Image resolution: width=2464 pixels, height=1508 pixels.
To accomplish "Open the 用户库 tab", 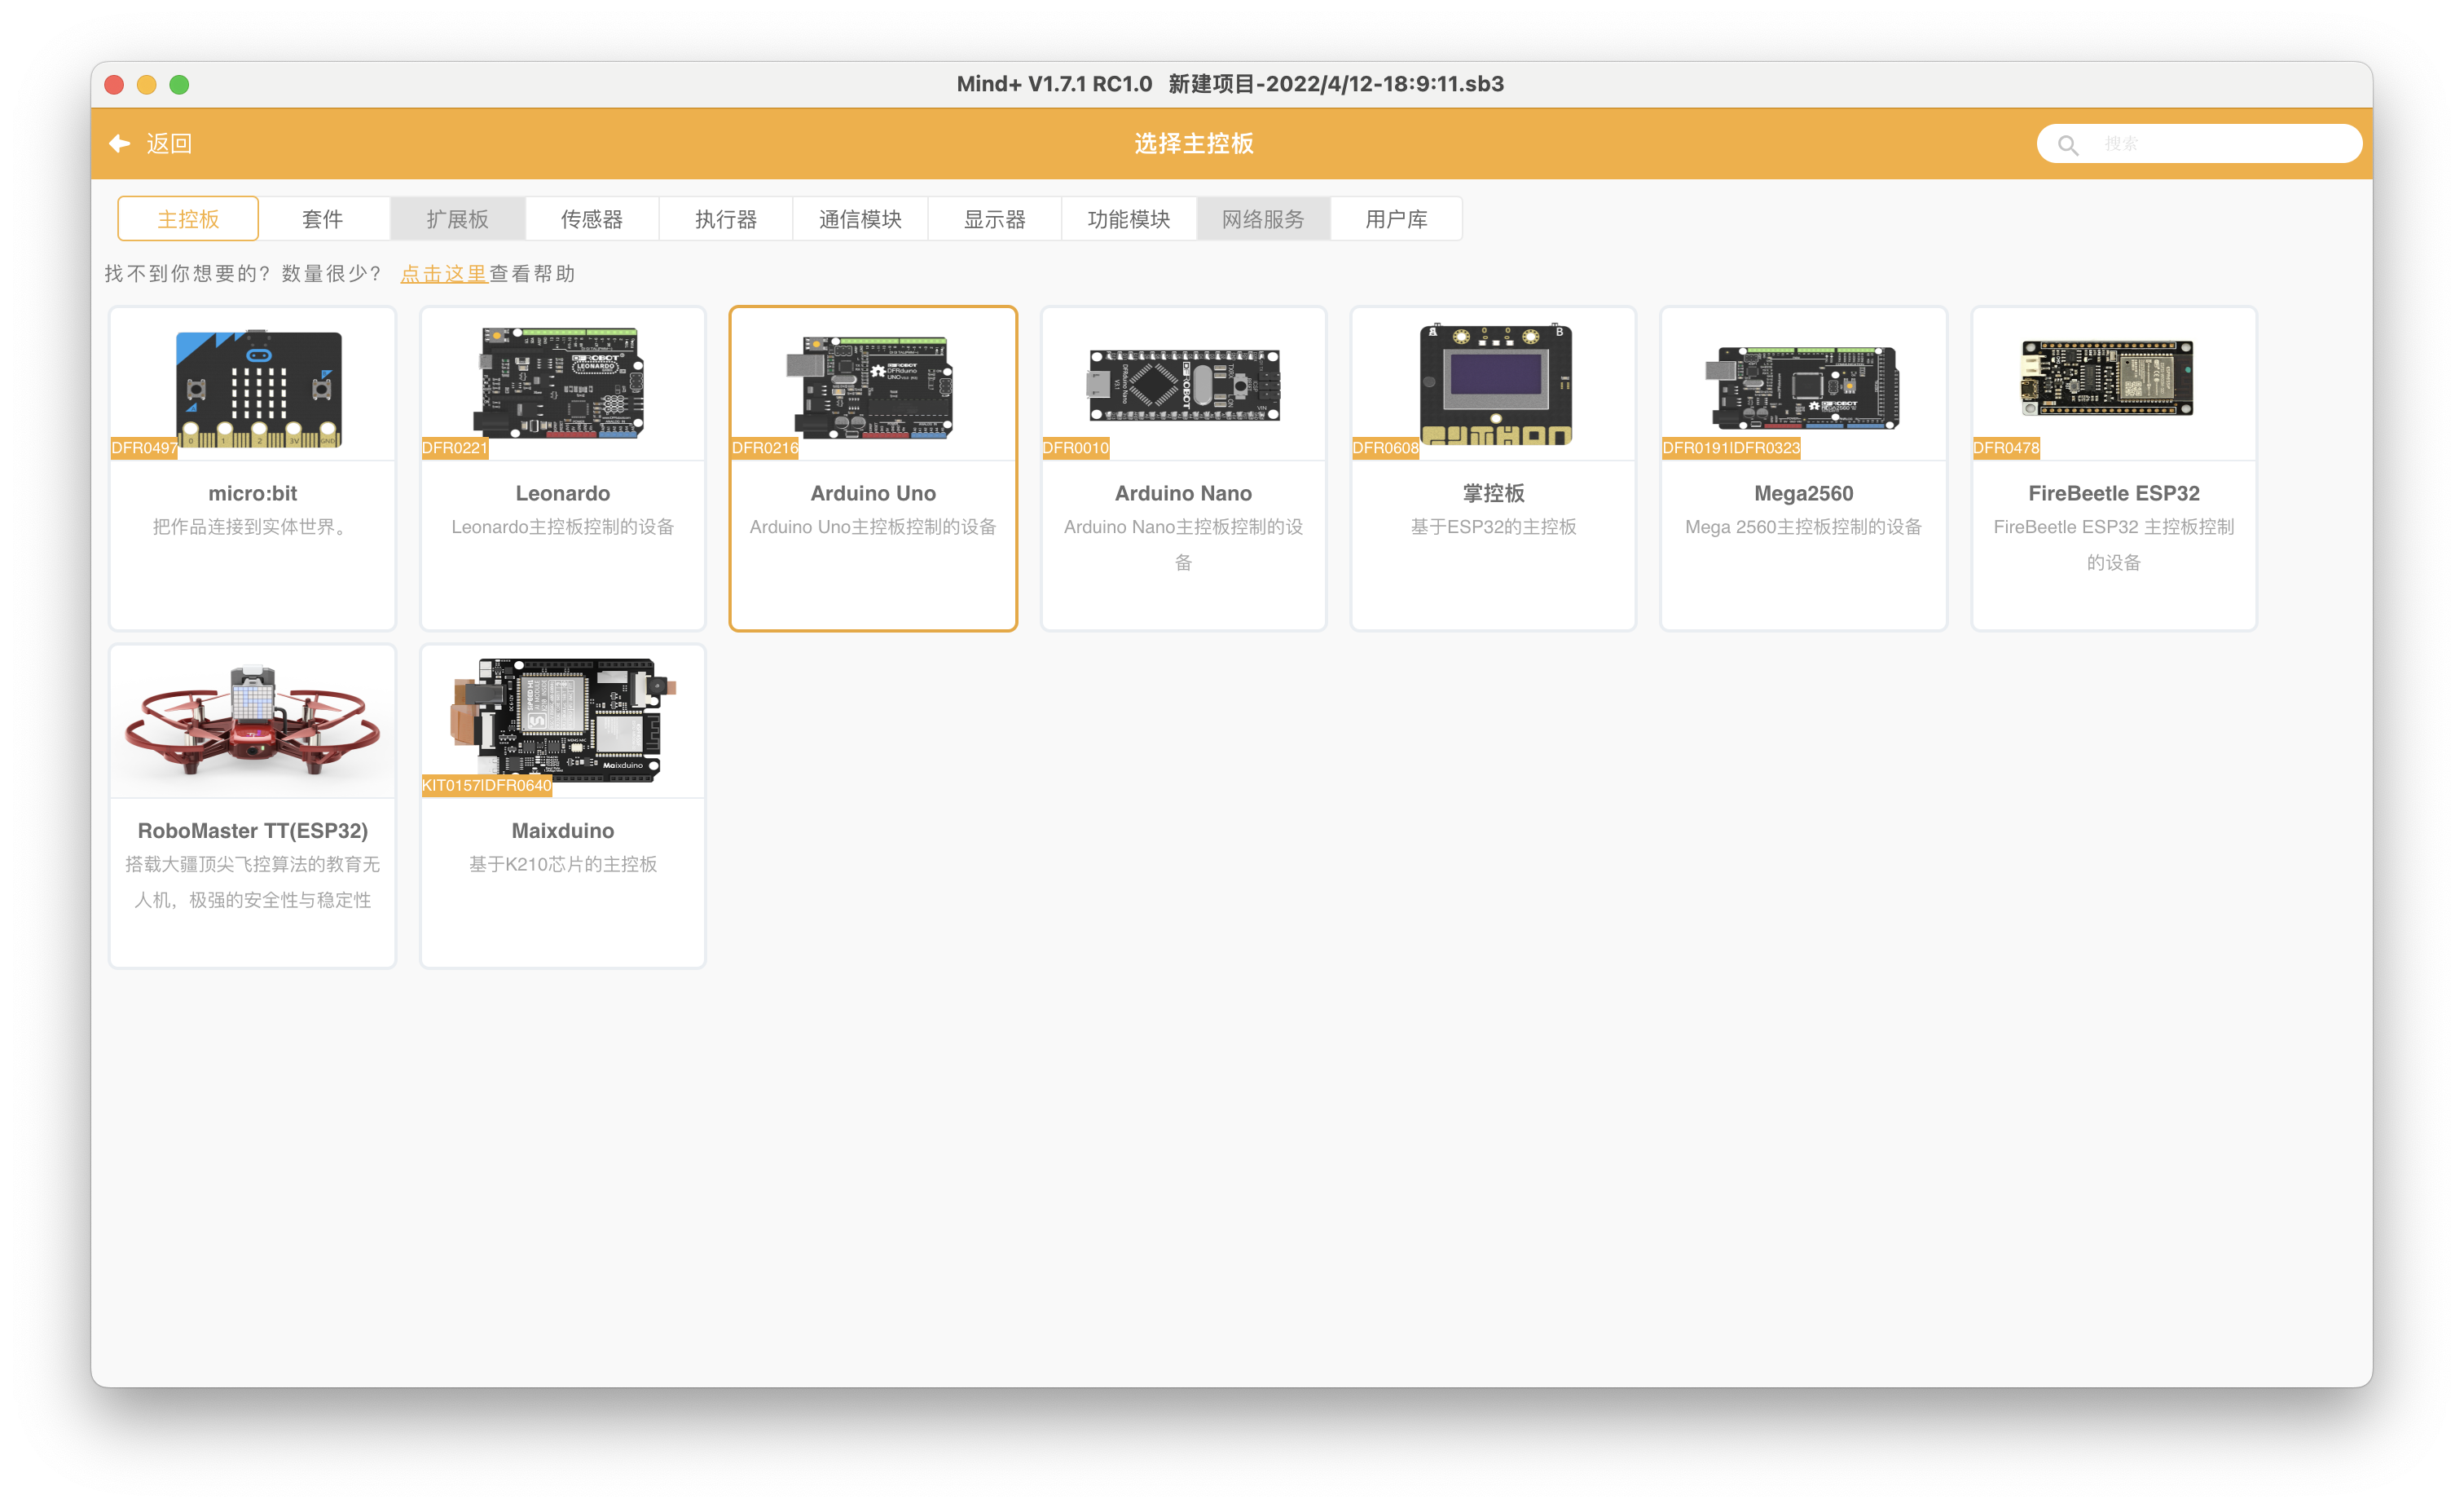I will pyautogui.click(x=1396, y=218).
